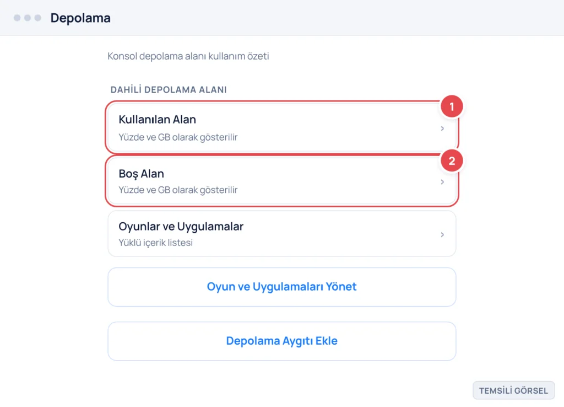Click the DAHİLİ DEPOLAMA ALANI section header
564x407 pixels.
click(x=169, y=90)
